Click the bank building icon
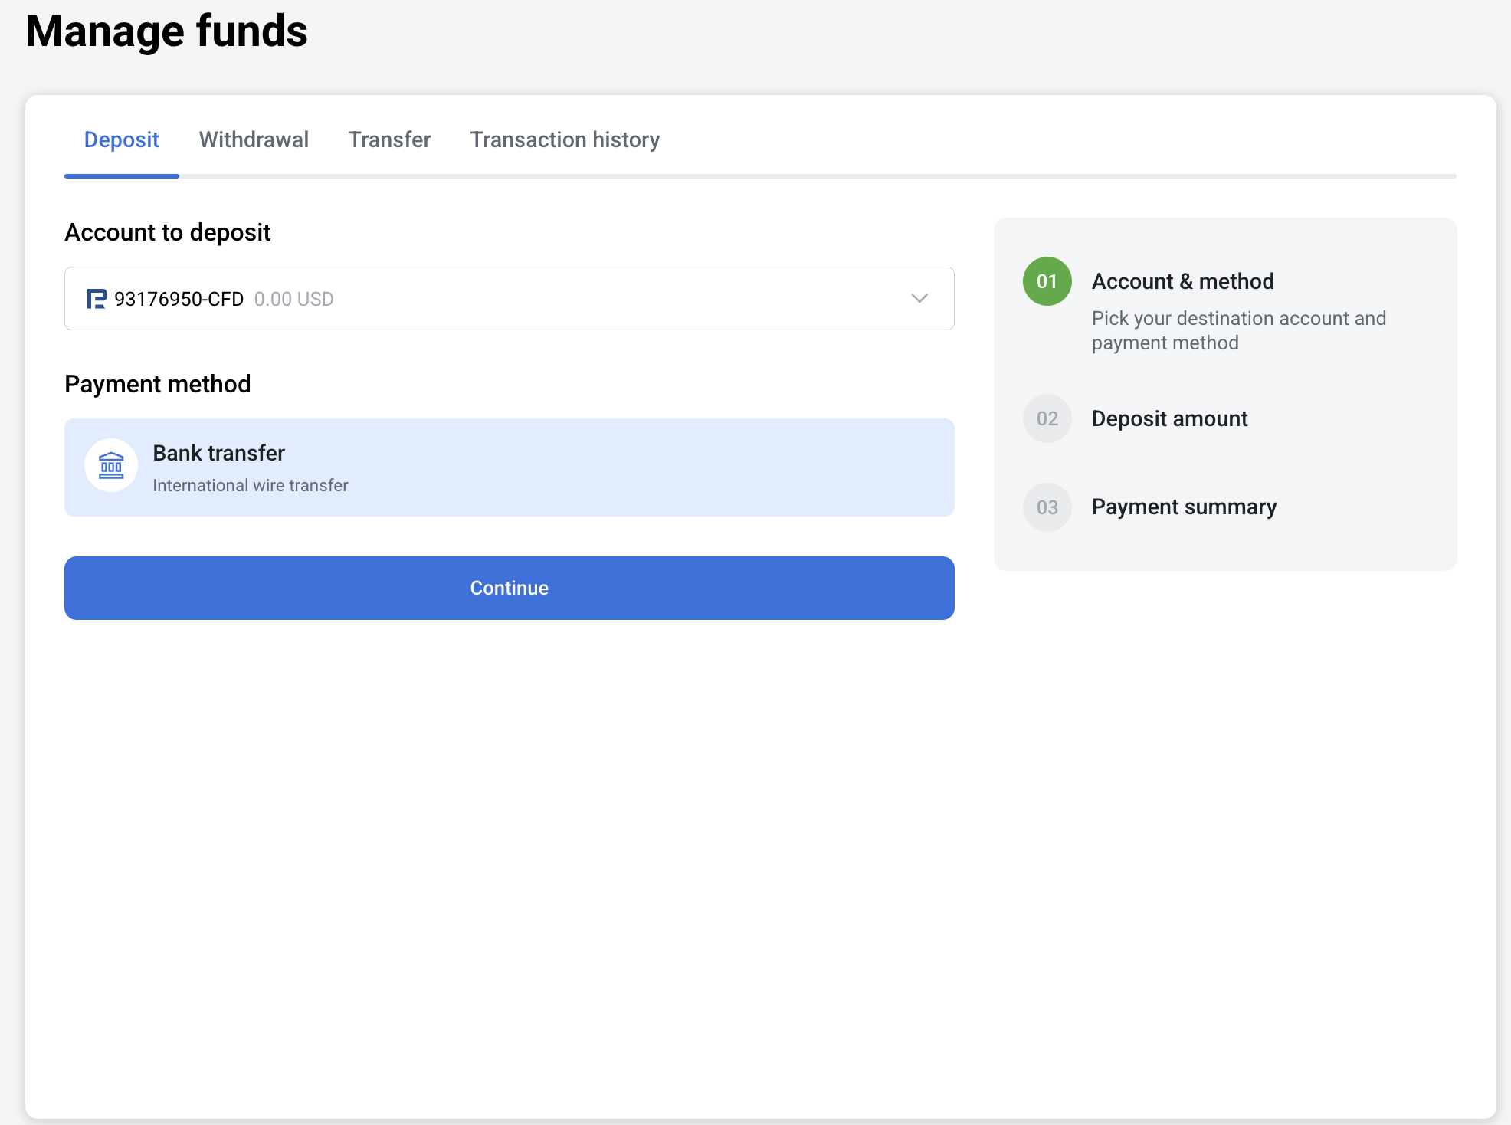 coord(111,466)
